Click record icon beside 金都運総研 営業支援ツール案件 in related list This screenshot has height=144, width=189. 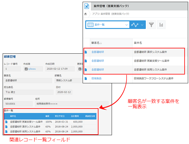pyautogui.click(x=6, y=121)
